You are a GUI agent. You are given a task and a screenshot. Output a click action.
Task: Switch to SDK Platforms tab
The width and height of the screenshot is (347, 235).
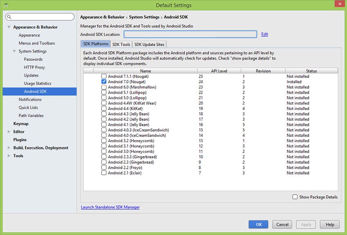click(x=96, y=44)
